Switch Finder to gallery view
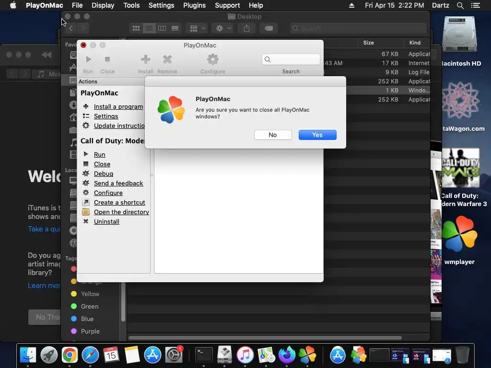Screen dimensions: 491x368 point(175,28)
